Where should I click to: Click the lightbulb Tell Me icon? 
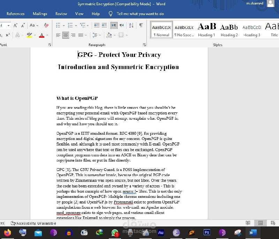(111, 14)
